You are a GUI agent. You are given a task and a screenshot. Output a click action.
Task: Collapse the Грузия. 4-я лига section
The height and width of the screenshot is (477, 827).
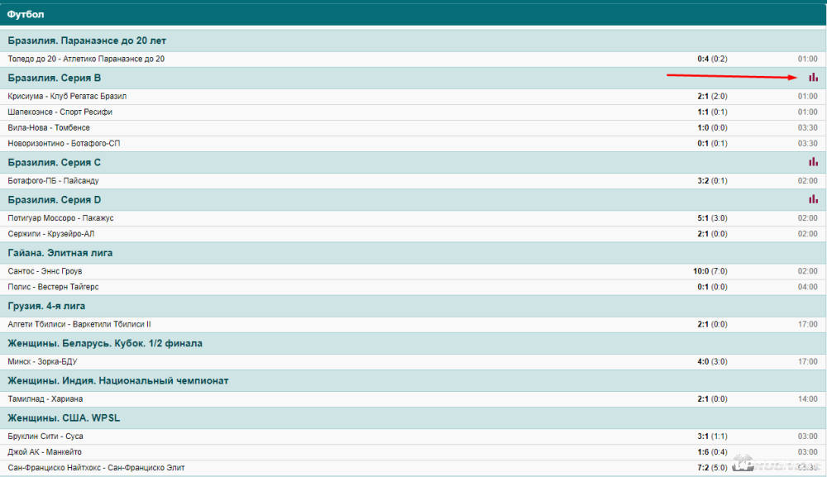click(46, 306)
